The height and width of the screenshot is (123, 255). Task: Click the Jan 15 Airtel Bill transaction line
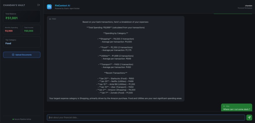tap(115, 84)
